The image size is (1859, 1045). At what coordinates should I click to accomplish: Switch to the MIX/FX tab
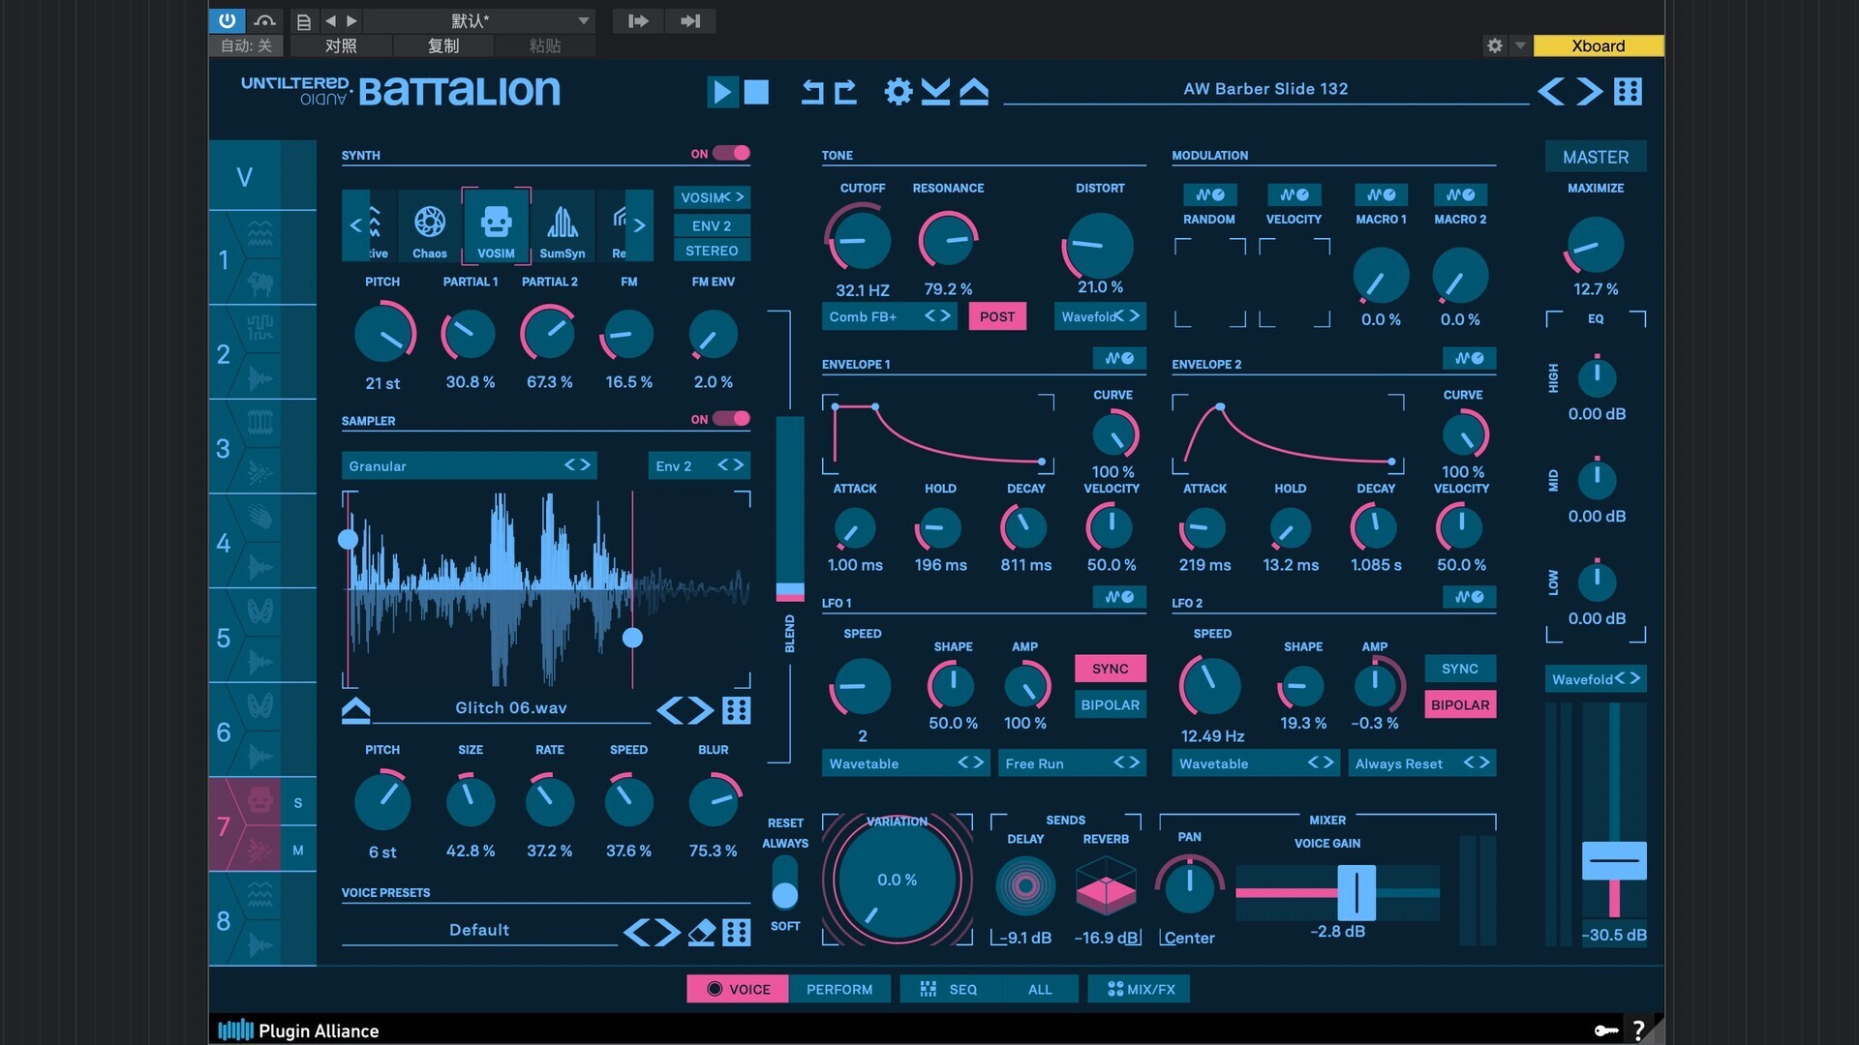(x=1140, y=989)
